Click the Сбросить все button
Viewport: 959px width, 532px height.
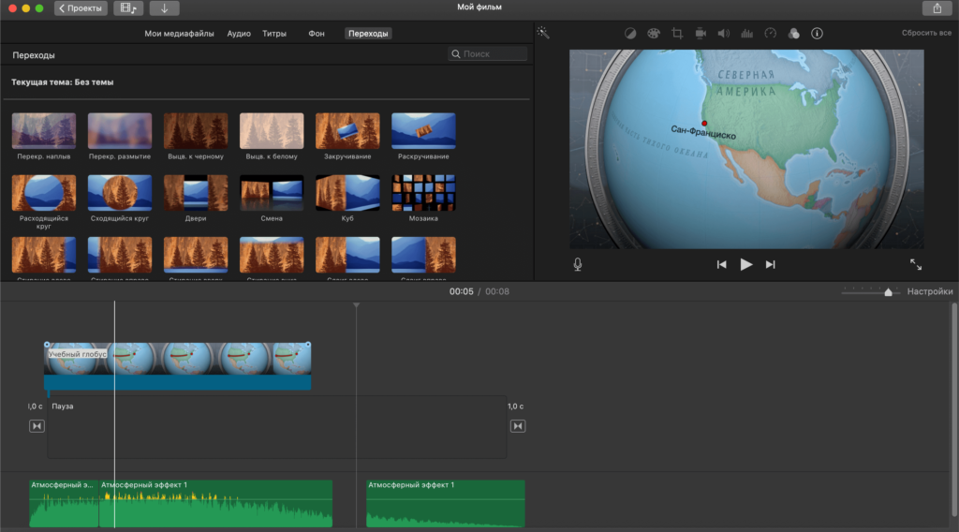pos(926,34)
